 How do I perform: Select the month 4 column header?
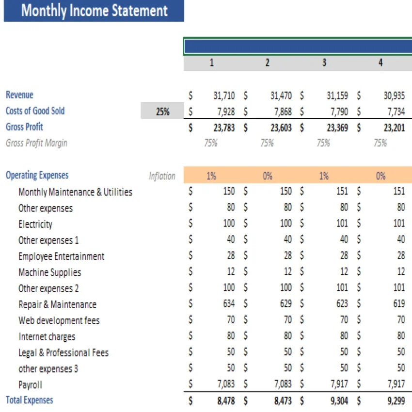tap(380, 62)
